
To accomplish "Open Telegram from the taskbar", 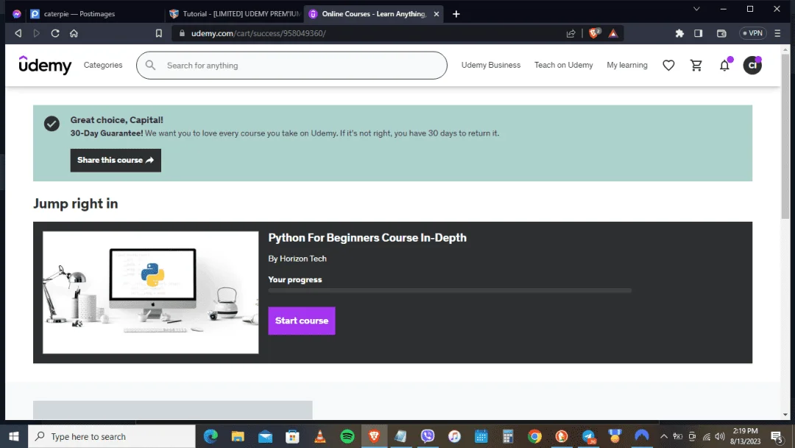I will click(588, 436).
